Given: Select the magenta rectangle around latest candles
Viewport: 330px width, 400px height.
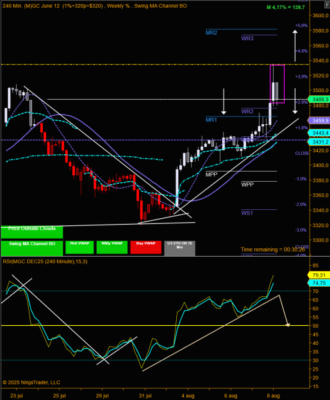Looking at the screenshot, I should click(x=277, y=84).
